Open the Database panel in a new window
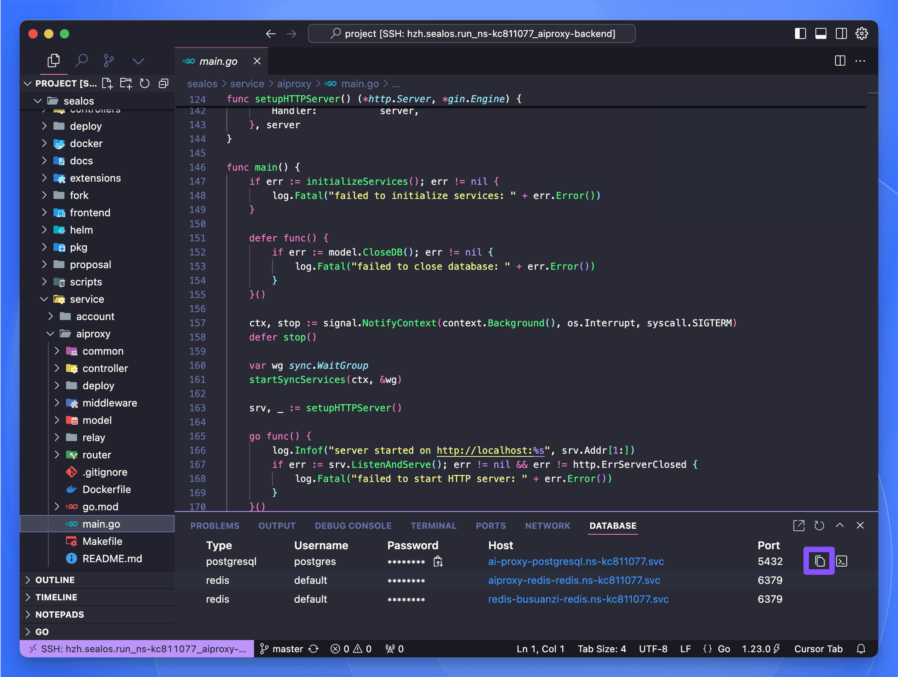Image resolution: width=898 pixels, height=677 pixels. pos(799,525)
